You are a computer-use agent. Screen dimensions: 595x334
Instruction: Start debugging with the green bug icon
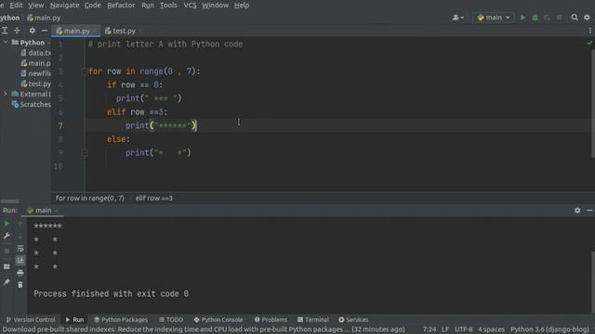[x=535, y=18]
